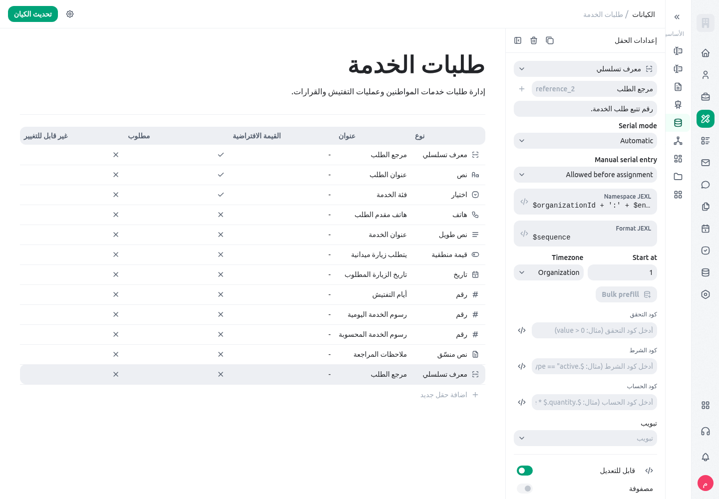Click the الكيانات breadcrumb
The height and width of the screenshot is (499, 719).
click(644, 14)
